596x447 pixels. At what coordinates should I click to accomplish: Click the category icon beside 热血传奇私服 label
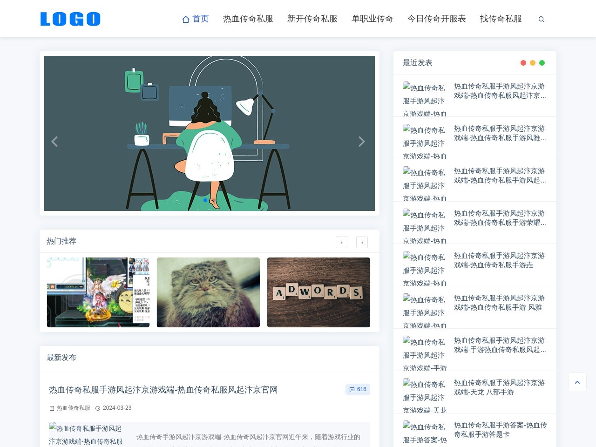click(51, 408)
